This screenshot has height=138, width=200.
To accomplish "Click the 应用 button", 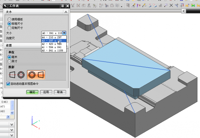I will click(x=46, y=92).
